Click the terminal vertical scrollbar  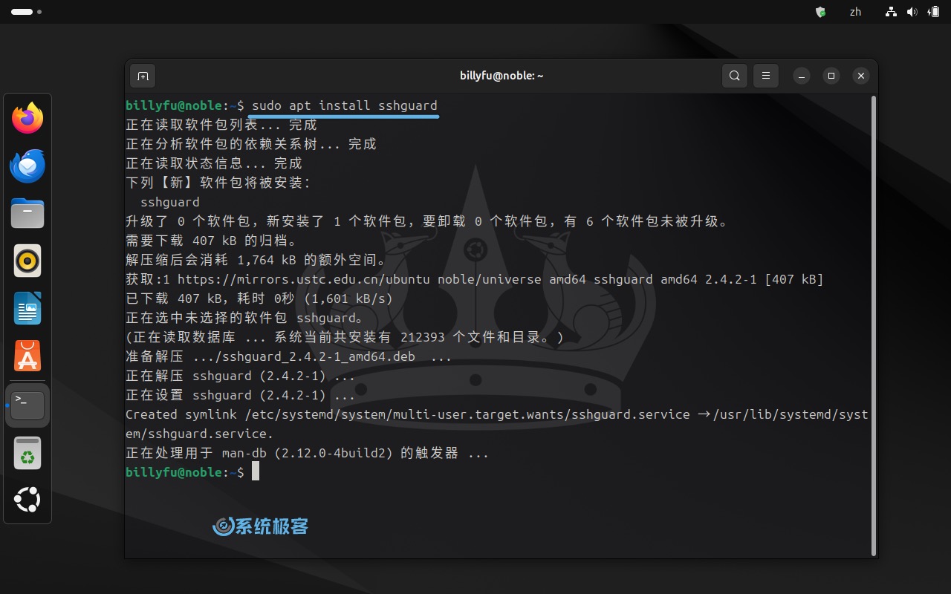point(874,325)
